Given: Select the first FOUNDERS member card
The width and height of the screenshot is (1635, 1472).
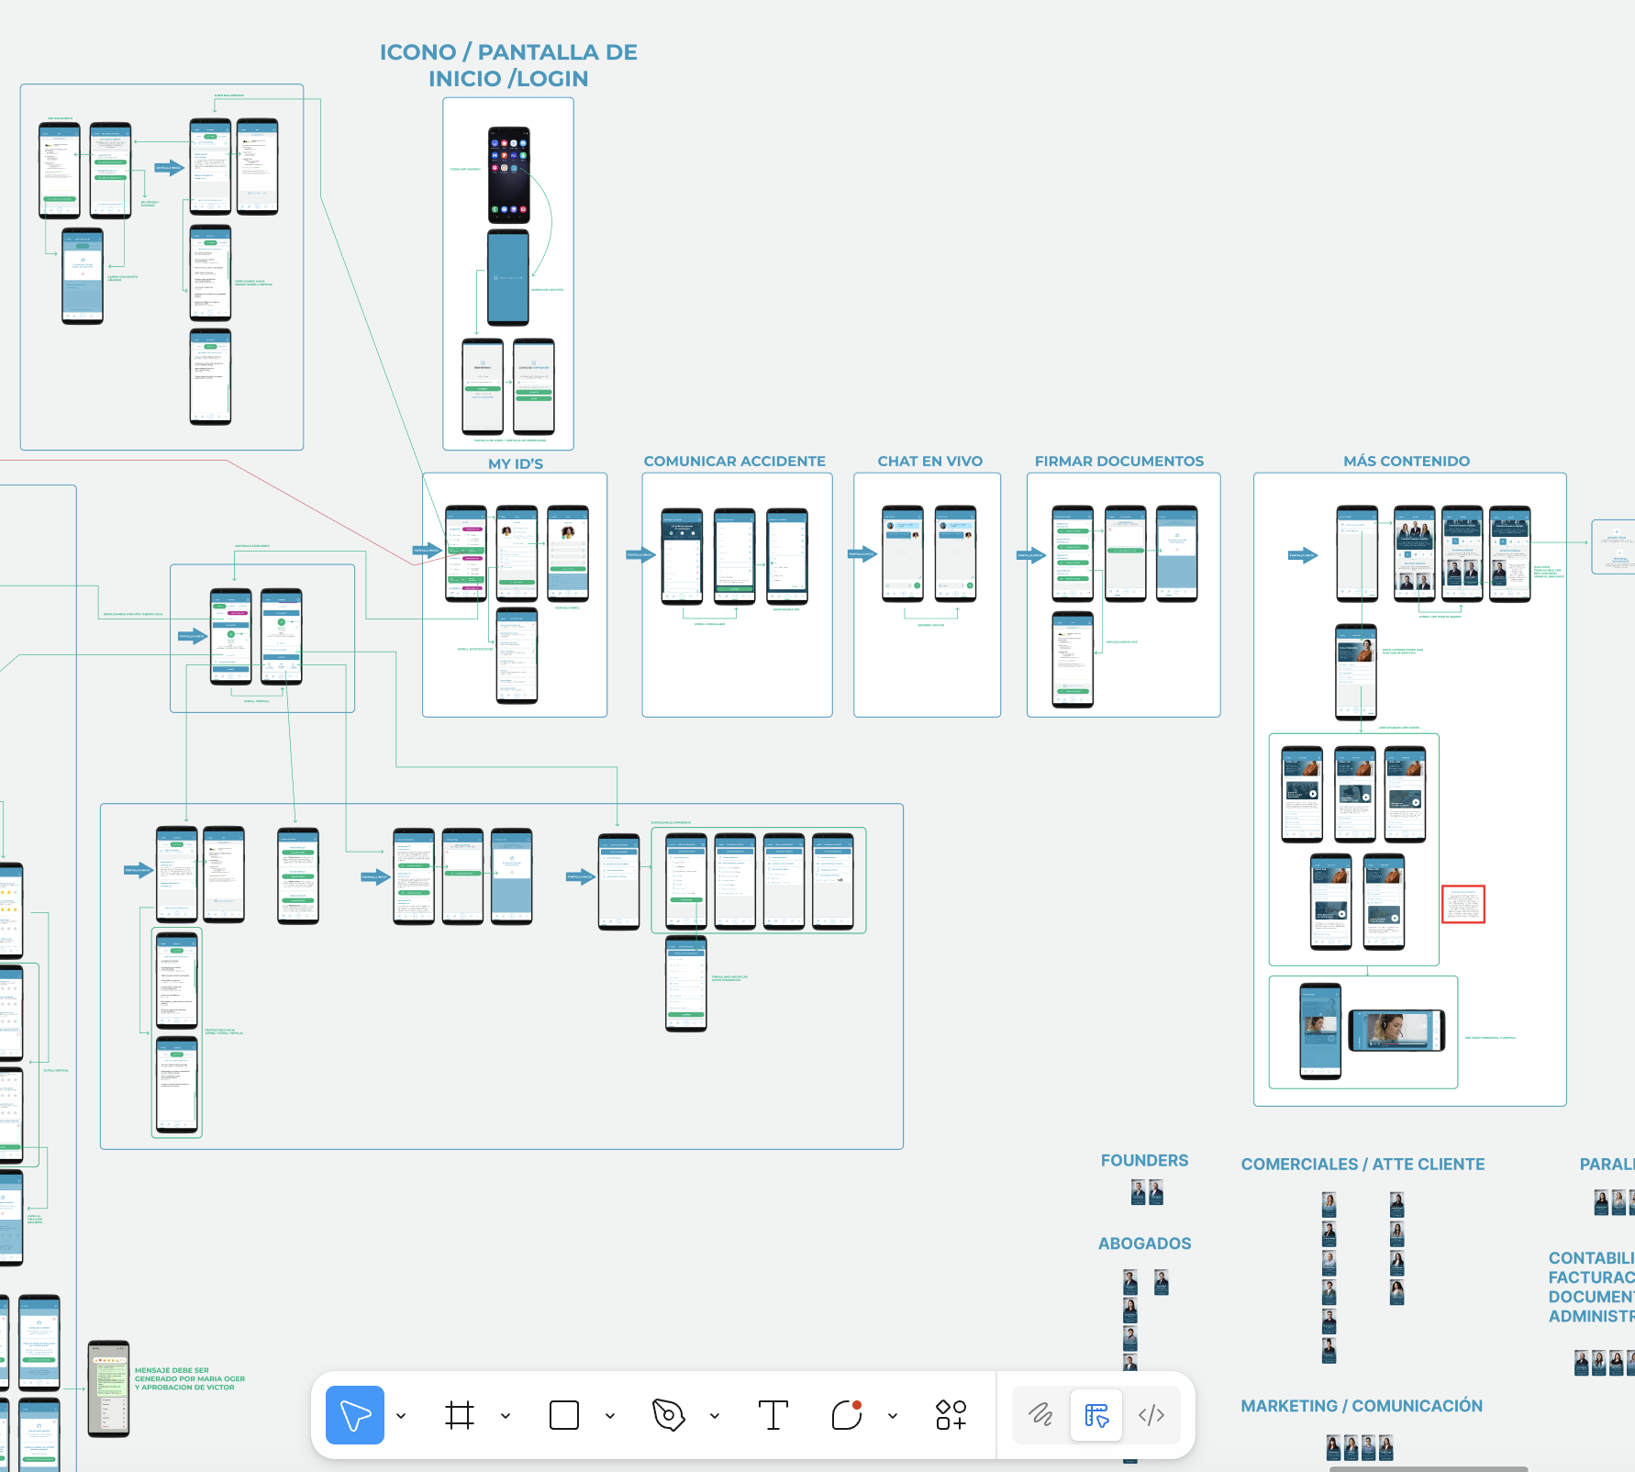Looking at the screenshot, I should [x=1137, y=1191].
